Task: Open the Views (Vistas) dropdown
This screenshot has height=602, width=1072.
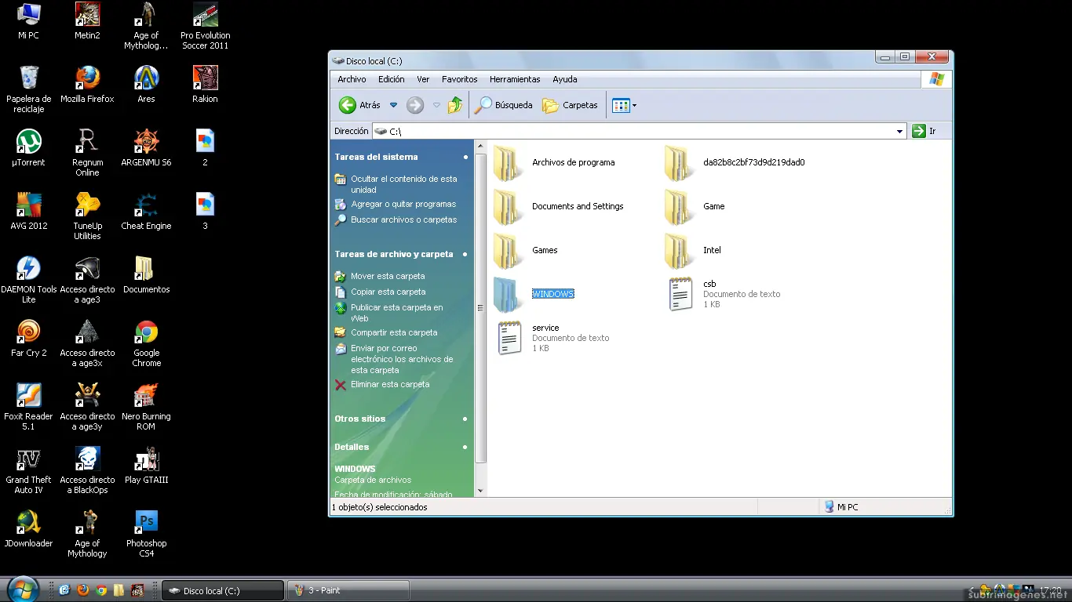Action: click(625, 105)
